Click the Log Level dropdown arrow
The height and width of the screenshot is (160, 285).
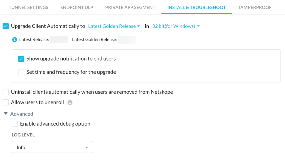(x=87, y=147)
